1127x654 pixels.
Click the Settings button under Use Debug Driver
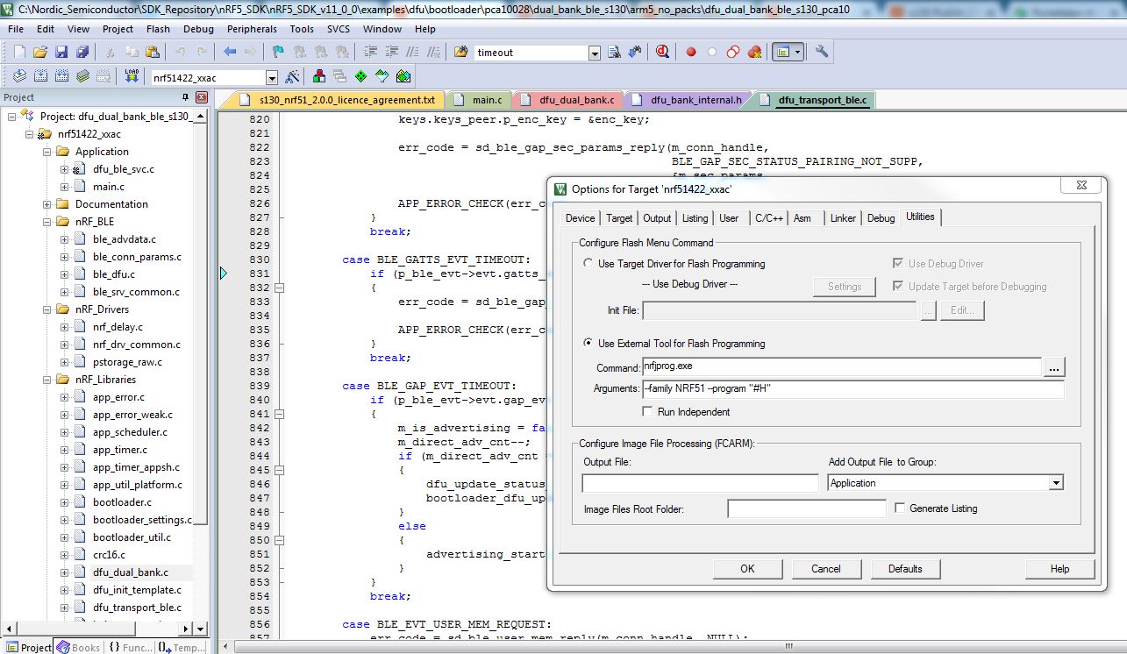[x=845, y=287]
